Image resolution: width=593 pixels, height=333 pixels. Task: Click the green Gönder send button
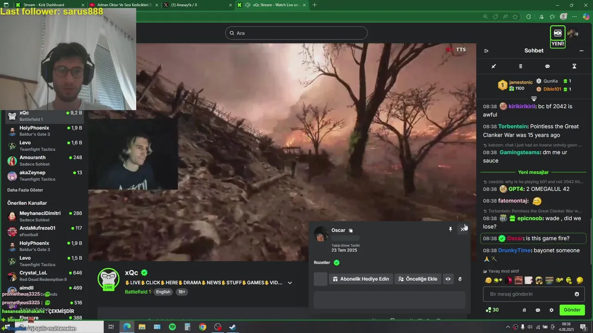[572, 310]
